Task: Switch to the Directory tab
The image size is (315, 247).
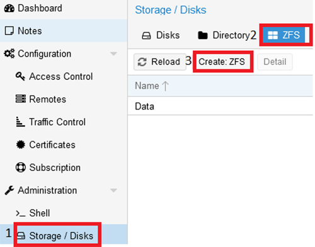Action: (x=224, y=35)
